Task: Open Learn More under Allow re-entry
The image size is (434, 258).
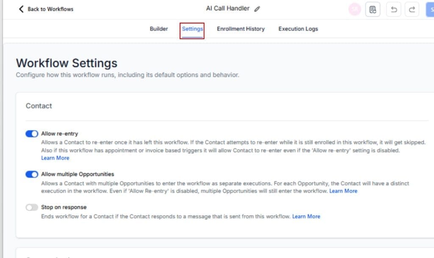Action: pyautogui.click(x=55, y=158)
